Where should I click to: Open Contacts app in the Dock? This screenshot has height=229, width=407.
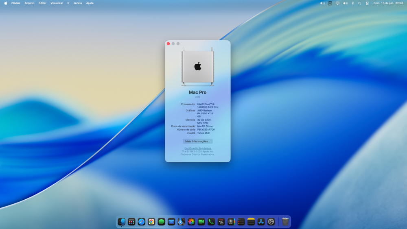click(231, 222)
